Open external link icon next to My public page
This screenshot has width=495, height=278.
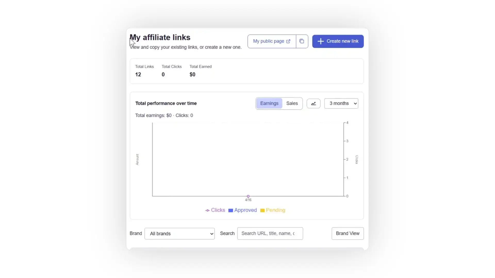click(x=288, y=41)
